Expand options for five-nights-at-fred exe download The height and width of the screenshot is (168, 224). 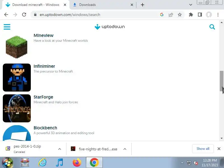click(125, 149)
